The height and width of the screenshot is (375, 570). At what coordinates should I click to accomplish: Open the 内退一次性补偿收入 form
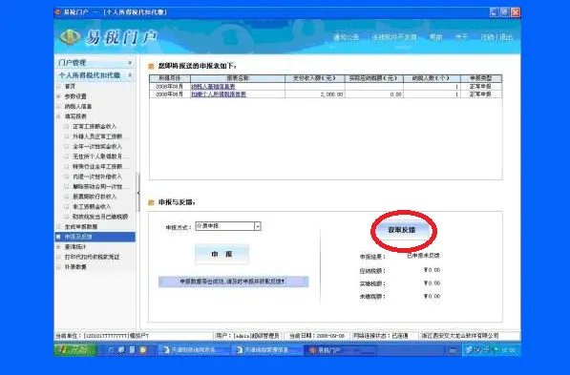(96, 177)
